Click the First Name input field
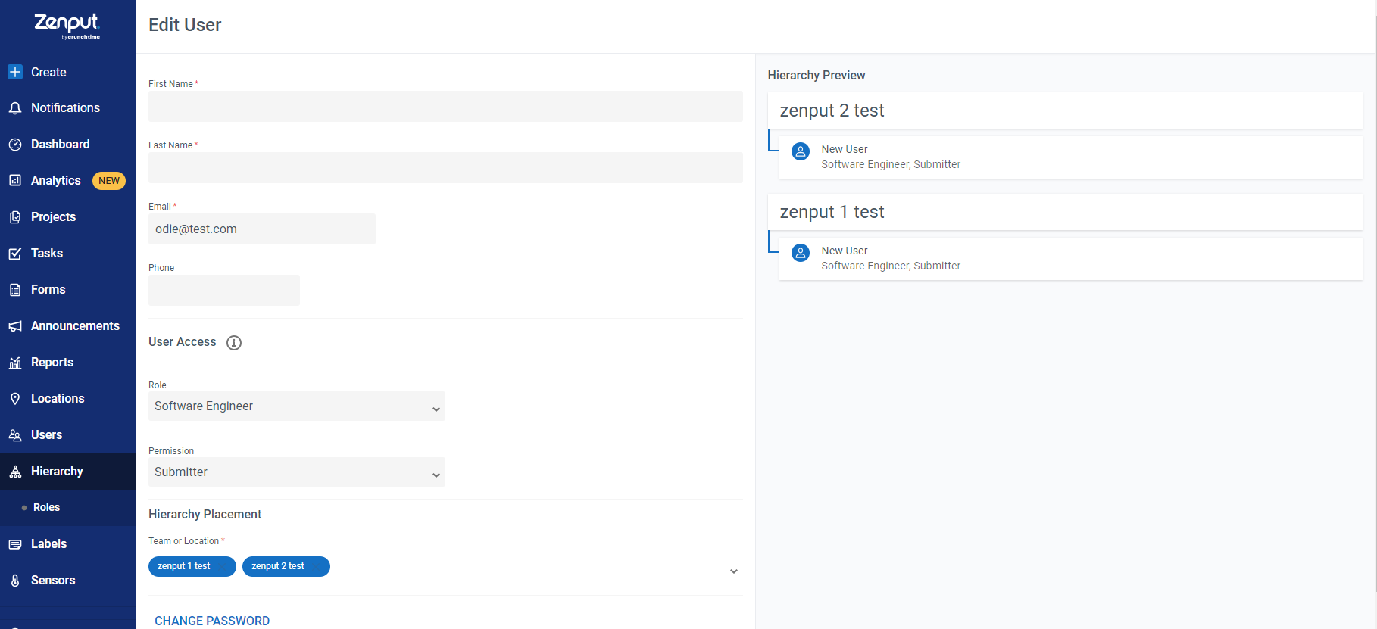 [x=445, y=107]
